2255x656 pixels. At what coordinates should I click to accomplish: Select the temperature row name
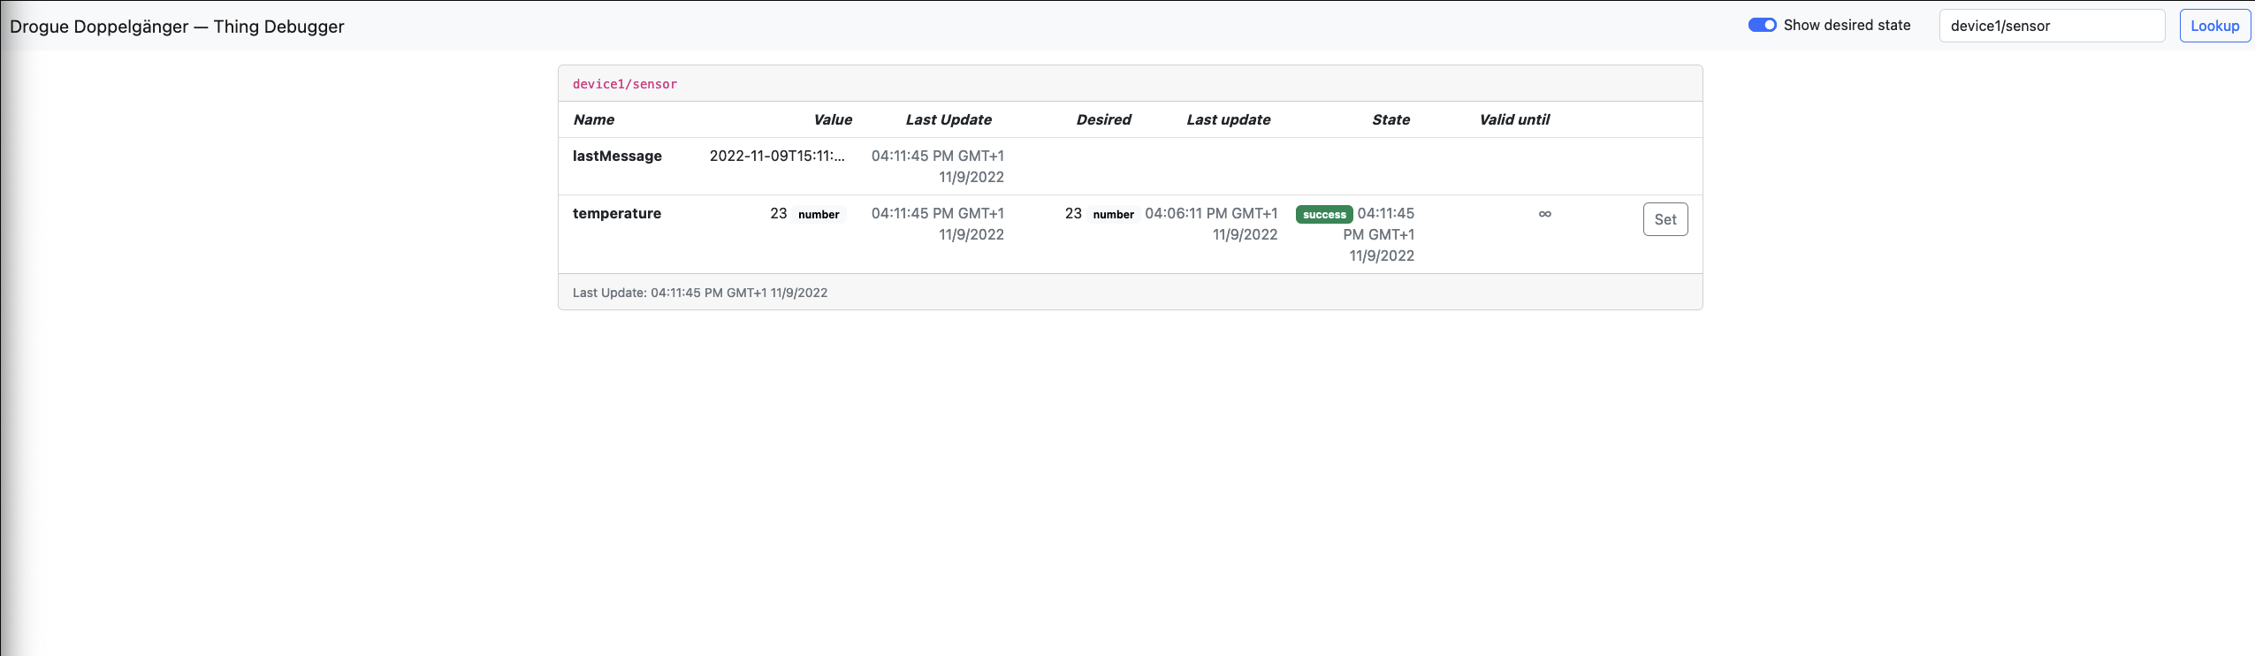click(617, 213)
